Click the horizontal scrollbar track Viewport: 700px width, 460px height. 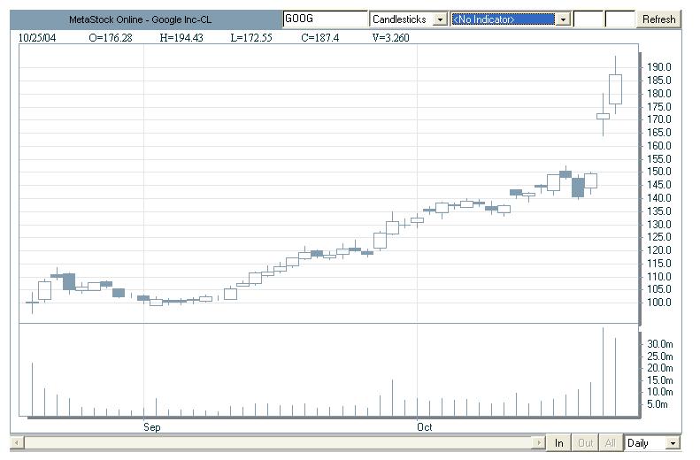pos(278,443)
